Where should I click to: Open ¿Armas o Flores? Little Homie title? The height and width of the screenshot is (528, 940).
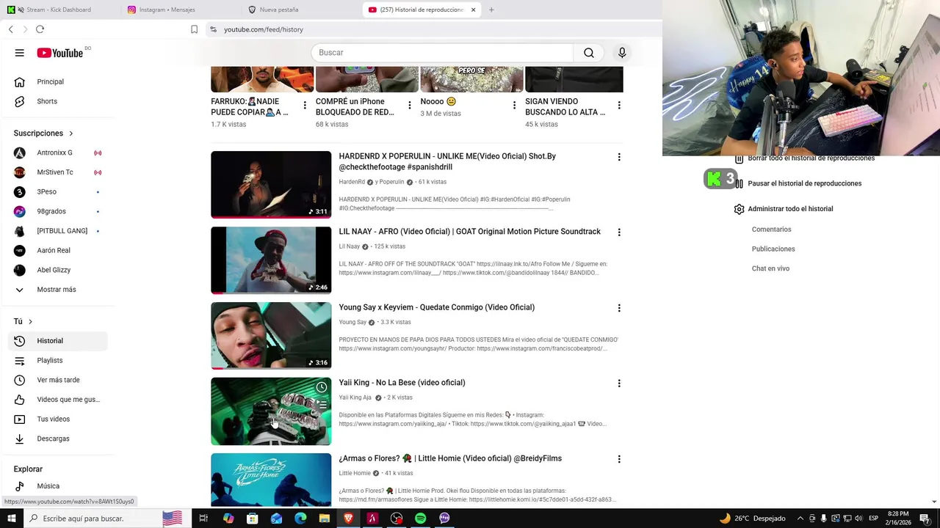[x=450, y=458]
